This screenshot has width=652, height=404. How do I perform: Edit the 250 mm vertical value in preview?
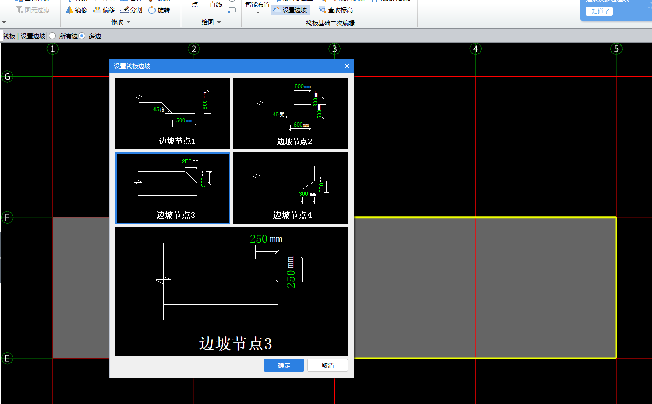click(291, 278)
